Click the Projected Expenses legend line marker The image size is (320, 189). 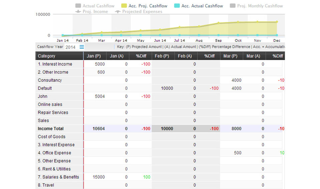pos(118,11)
